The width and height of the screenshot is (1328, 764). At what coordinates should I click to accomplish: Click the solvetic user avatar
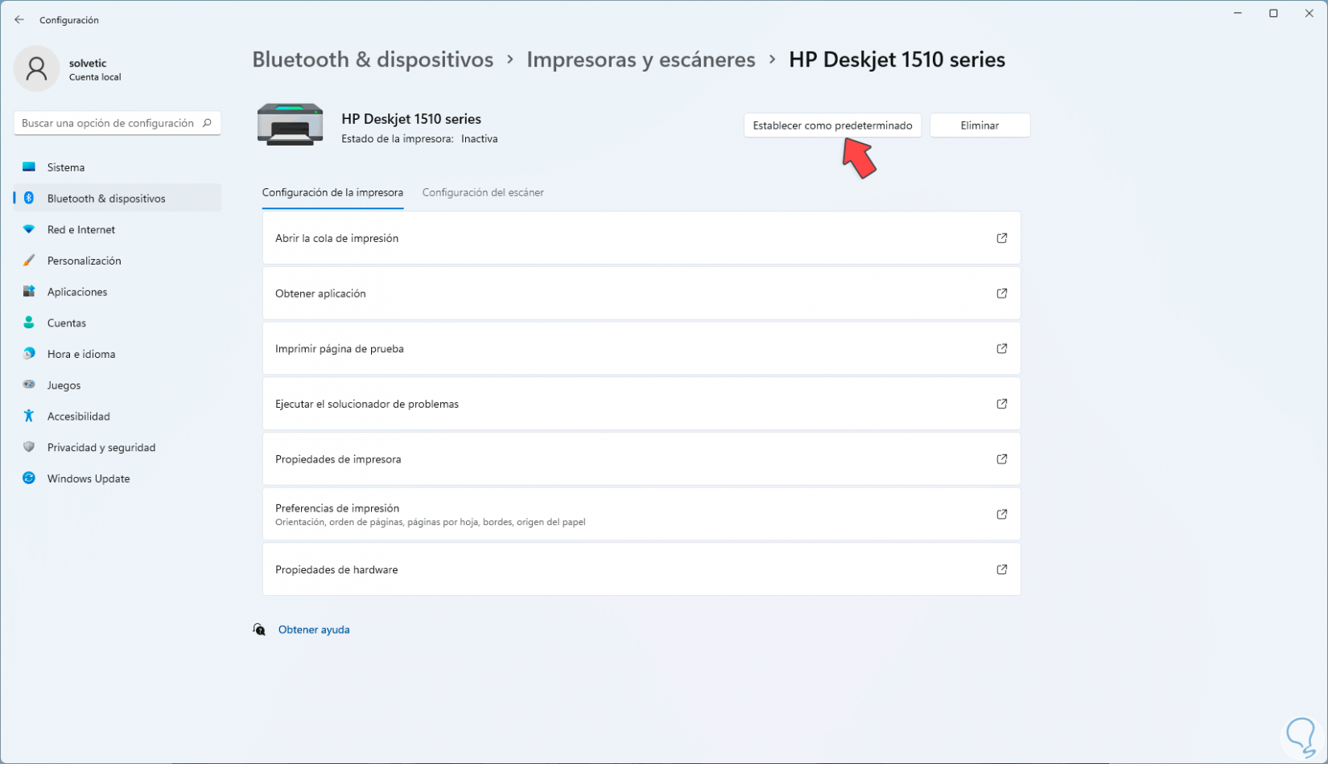point(36,69)
